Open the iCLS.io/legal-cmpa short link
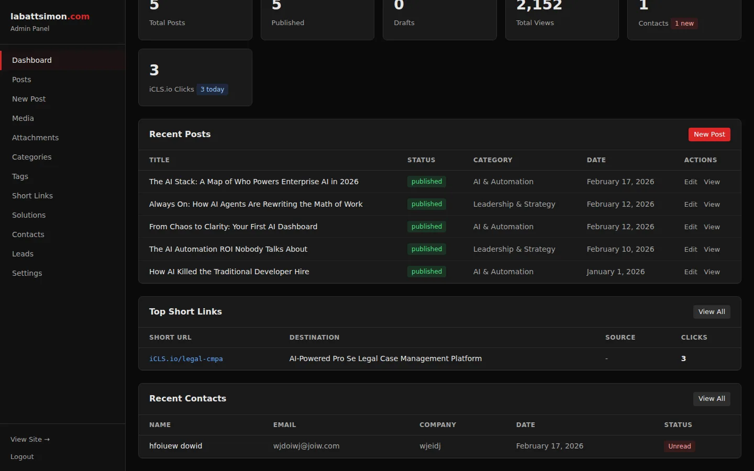The image size is (754, 471). 186,359
